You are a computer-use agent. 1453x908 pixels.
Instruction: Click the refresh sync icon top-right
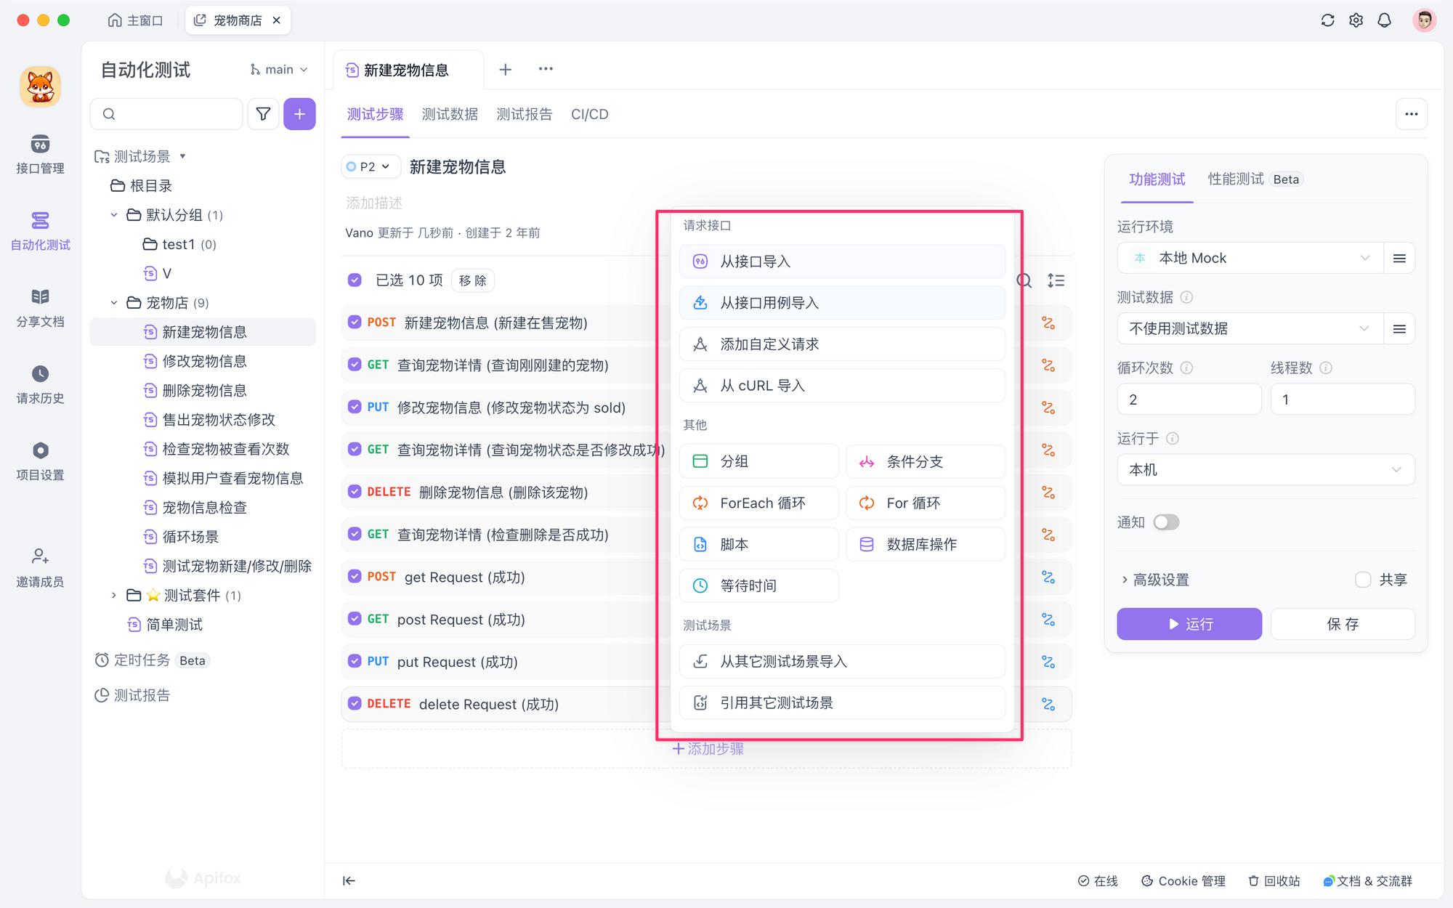coord(1327,20)
